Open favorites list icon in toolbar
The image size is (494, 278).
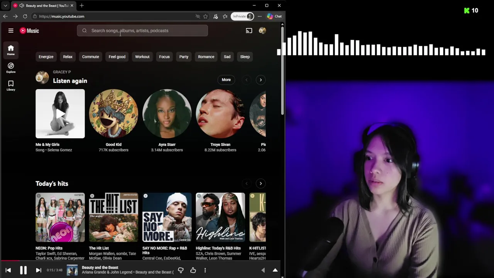click(225, 16)
